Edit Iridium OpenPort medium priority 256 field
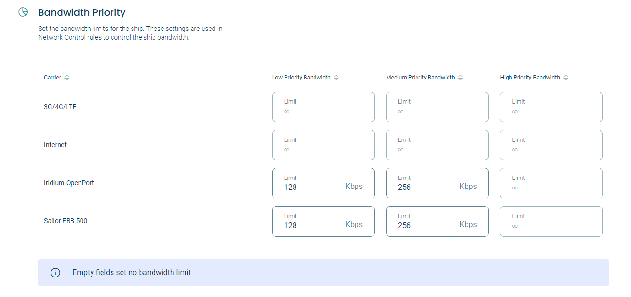This screenshot has height=297, width=631. coord(437,183)
